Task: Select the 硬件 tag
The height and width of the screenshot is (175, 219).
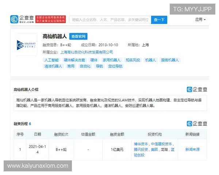Action: pyautogui.click(x=94, y=60)
